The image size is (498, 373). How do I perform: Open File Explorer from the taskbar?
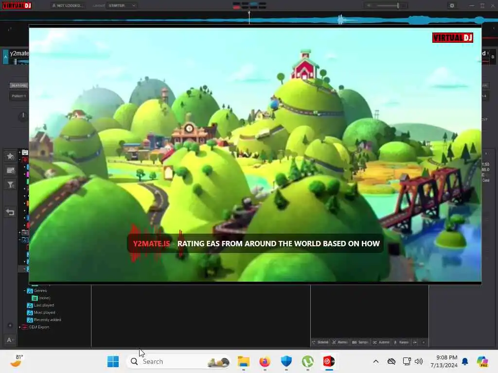click(244, 361)
